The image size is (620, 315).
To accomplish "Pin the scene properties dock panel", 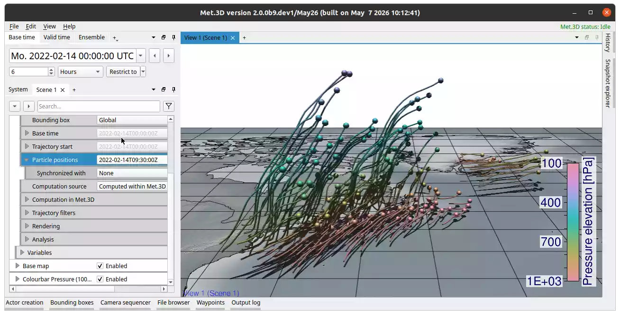I will pyautogui.click(x=173, y=90).
